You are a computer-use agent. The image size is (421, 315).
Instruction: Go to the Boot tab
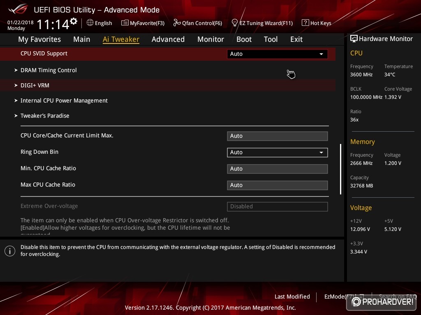[244, 39]
